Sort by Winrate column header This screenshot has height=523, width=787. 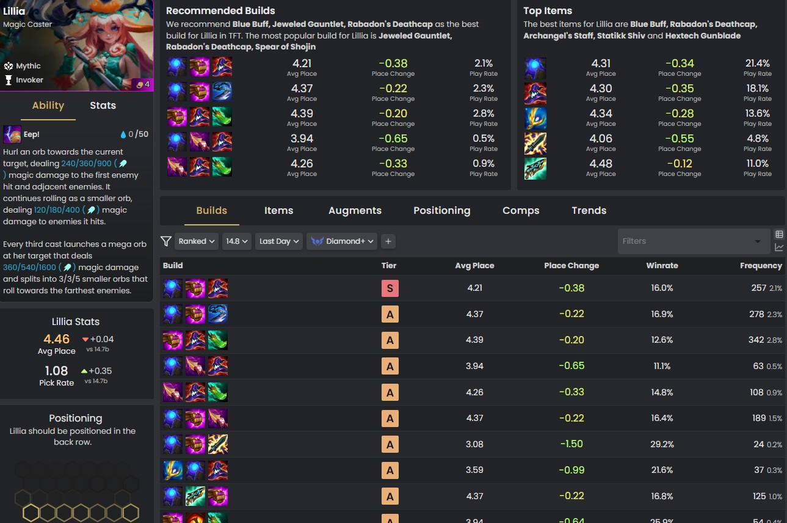(x=662, y=266)
